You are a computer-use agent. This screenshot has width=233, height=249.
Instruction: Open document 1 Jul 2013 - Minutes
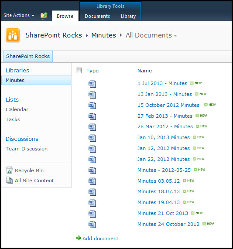coord(162,83)
